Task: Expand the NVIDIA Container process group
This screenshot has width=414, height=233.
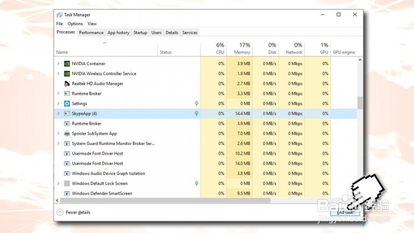Action: 58,64
